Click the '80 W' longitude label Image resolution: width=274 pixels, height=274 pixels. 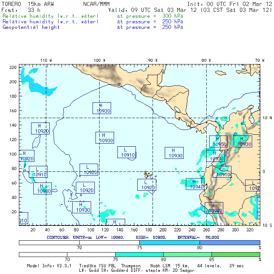coord(206,60)
